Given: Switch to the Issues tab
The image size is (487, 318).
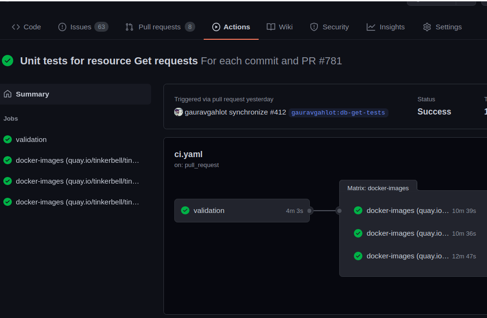Looking at the screenshot, I should pyautogui.click(x=83, y=27).
